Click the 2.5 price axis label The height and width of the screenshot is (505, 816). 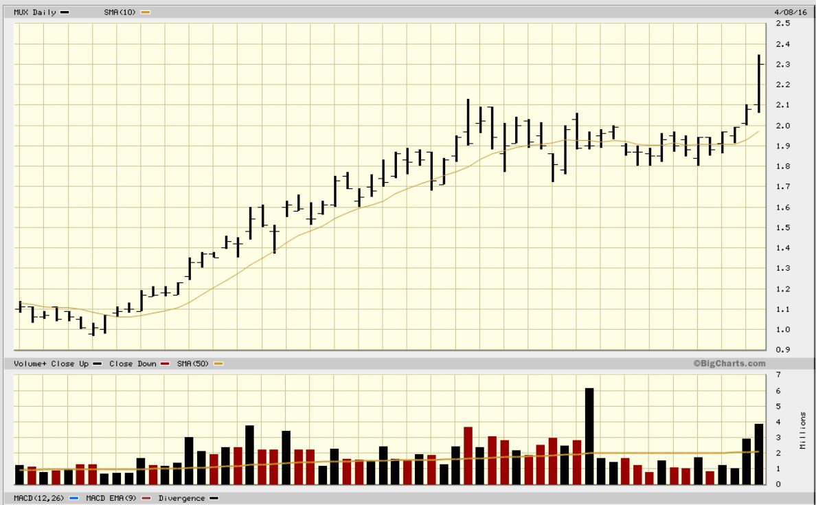click(x=783, y=23)
